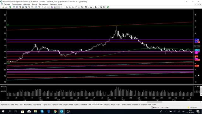The width and height of the screenshot is (202, 114).
Task: Switch to the Счет tab
Action: point(118,104)
